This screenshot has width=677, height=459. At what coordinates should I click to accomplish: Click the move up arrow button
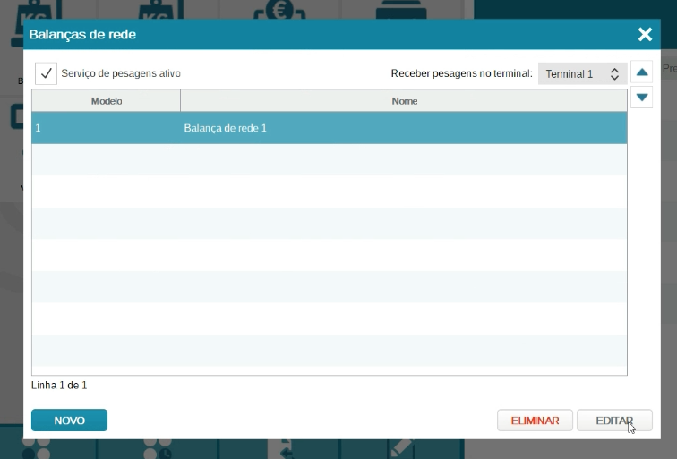(x=641, y=72)
